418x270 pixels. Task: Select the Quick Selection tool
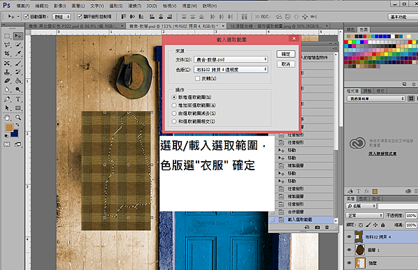(x=18, y=45)
